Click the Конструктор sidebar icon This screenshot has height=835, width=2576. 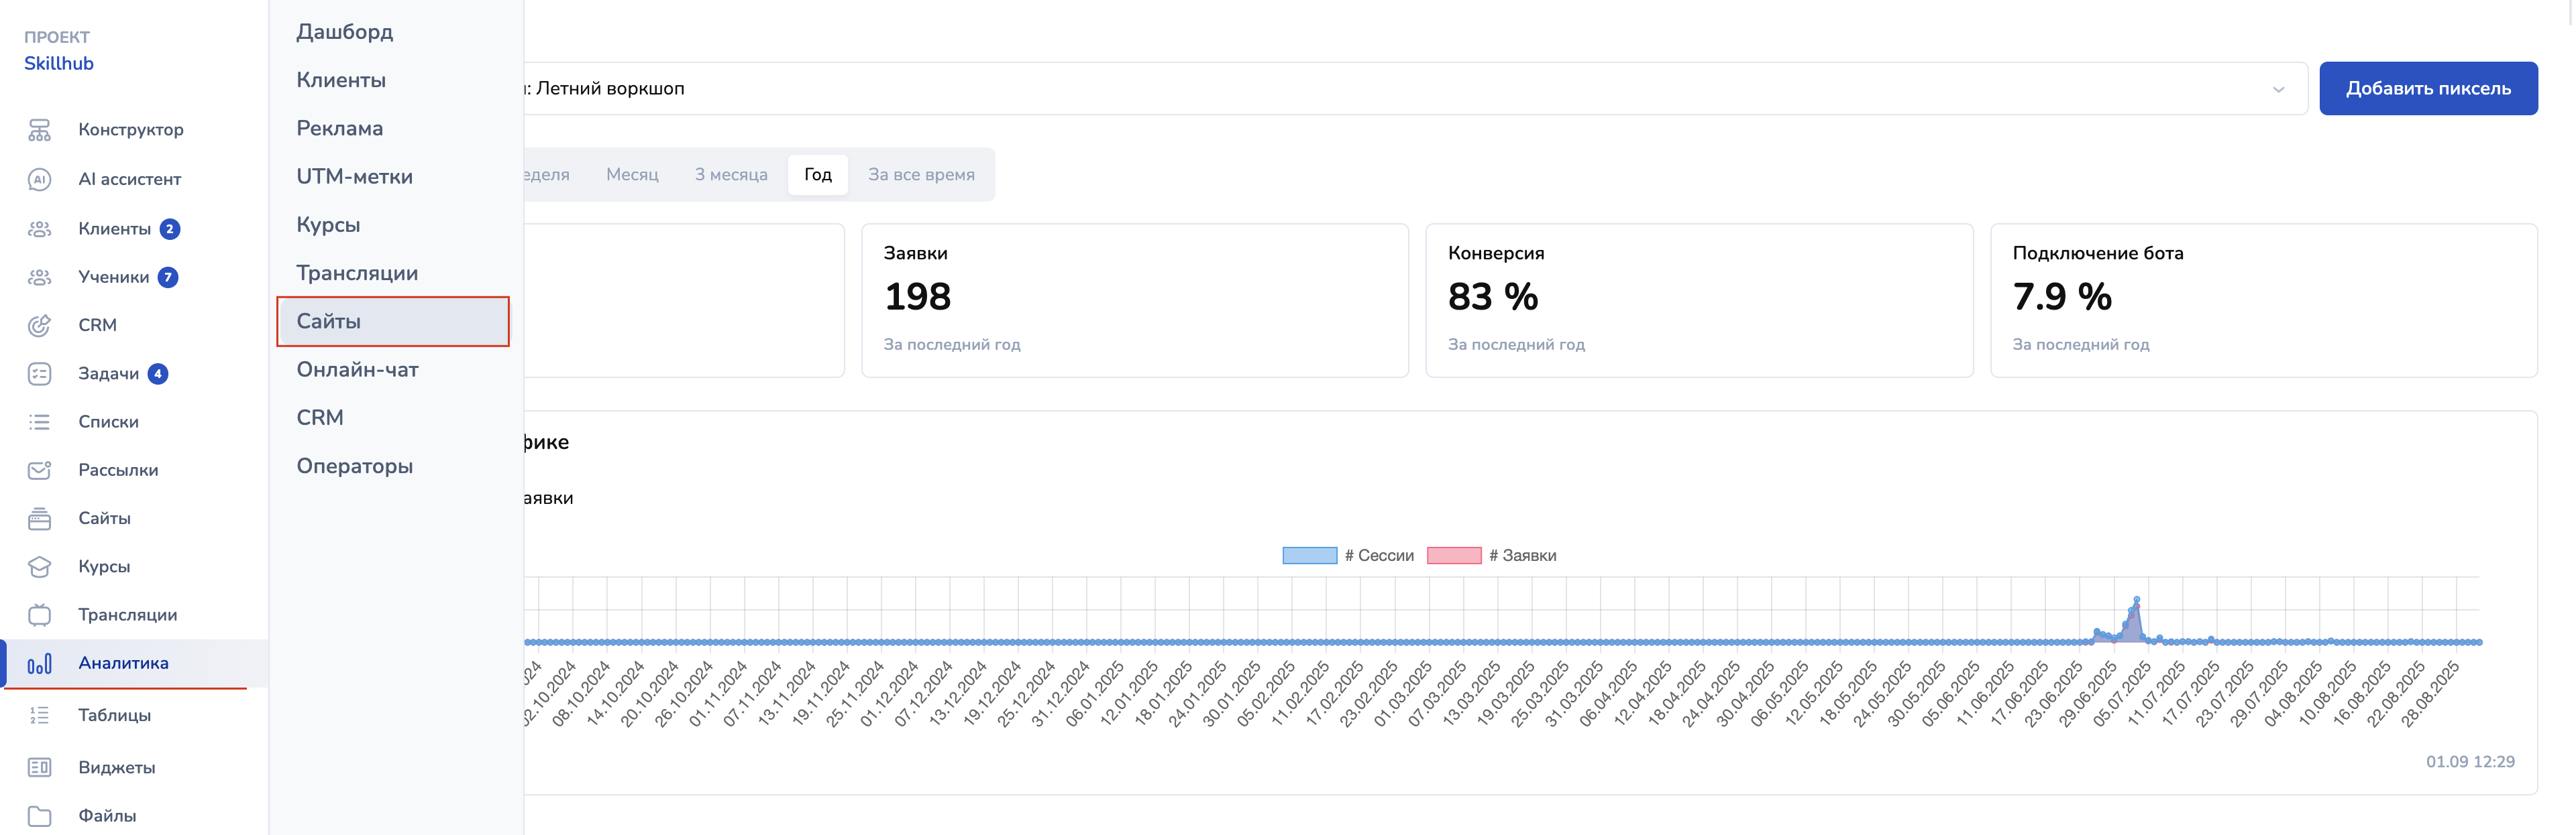tap(39, 130)
